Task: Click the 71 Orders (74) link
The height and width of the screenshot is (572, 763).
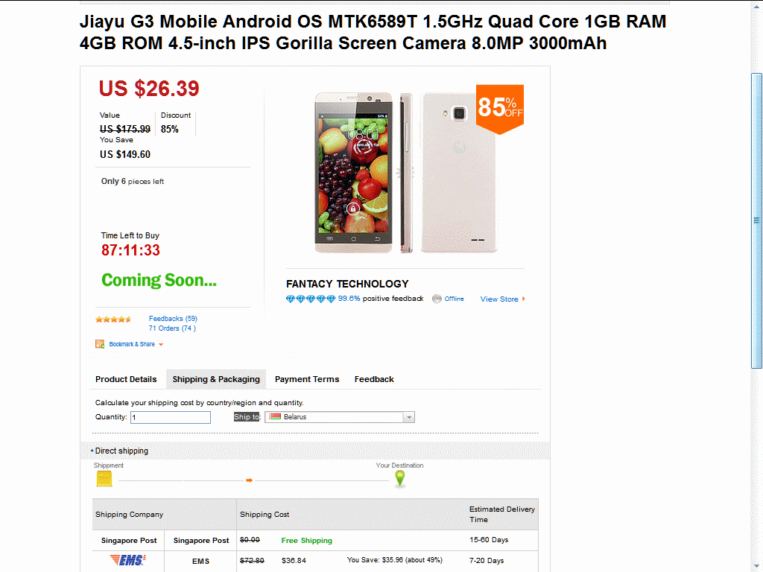Action: (172, 328)
